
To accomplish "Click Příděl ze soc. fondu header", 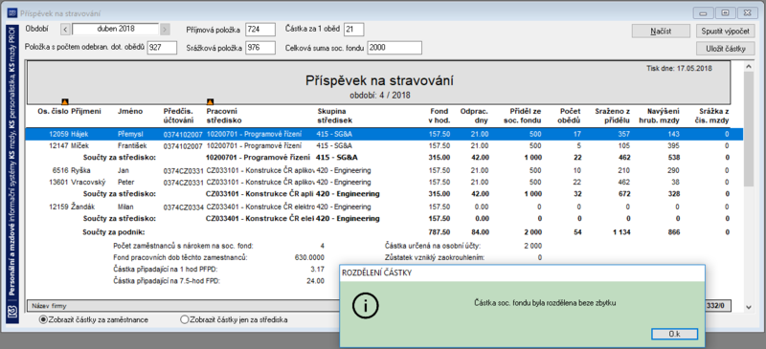I will (522, 116).
